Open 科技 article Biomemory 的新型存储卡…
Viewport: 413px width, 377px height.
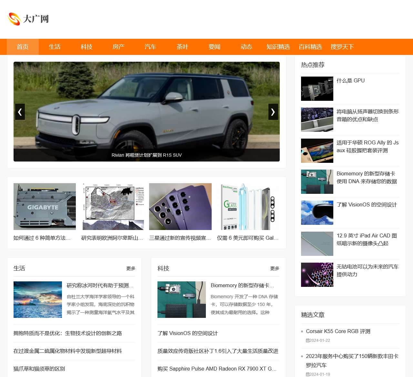(x=242, y=286)
